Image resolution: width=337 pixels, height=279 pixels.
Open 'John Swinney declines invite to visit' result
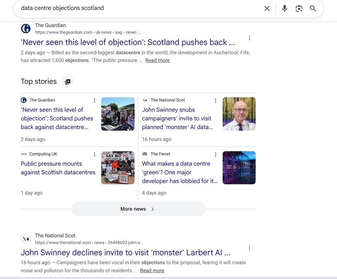pyautogui.click(x=126, y=252)
